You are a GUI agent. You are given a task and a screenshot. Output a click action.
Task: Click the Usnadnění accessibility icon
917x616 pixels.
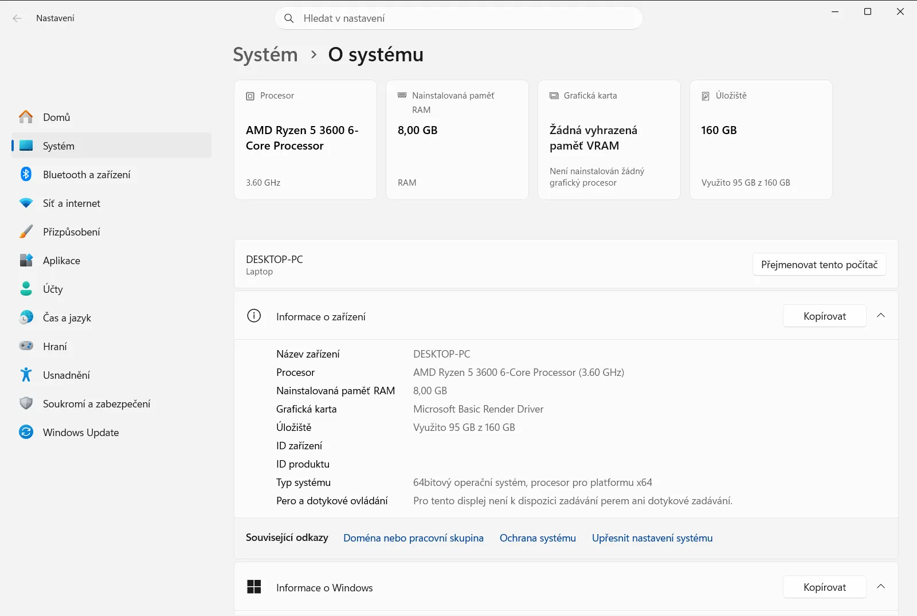pos(26,375)
